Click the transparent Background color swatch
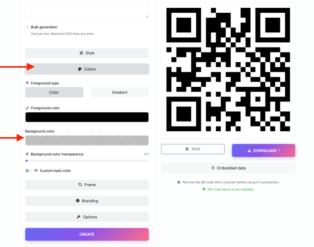 87,140
